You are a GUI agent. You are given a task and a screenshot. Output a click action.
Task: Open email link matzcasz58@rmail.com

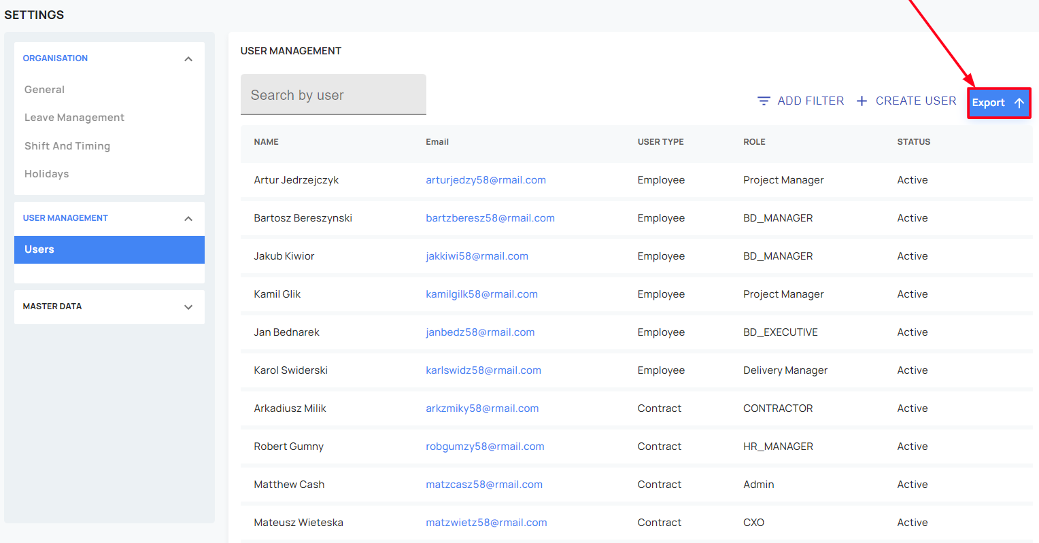[x=484, y=485]
